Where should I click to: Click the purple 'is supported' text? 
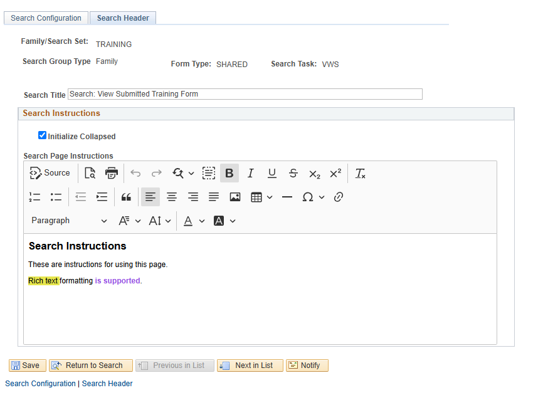[x=117, y=280]
